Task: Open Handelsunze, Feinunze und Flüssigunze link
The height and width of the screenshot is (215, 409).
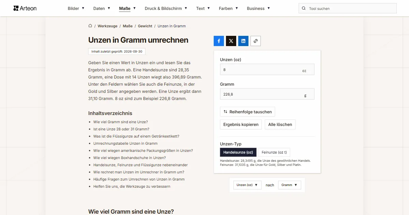Action: (140, 165)
